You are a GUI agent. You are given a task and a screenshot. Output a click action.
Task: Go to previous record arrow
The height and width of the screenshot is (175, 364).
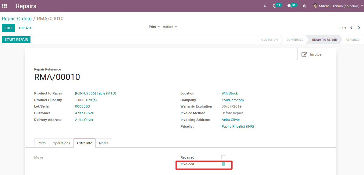[x=352, y=28]
